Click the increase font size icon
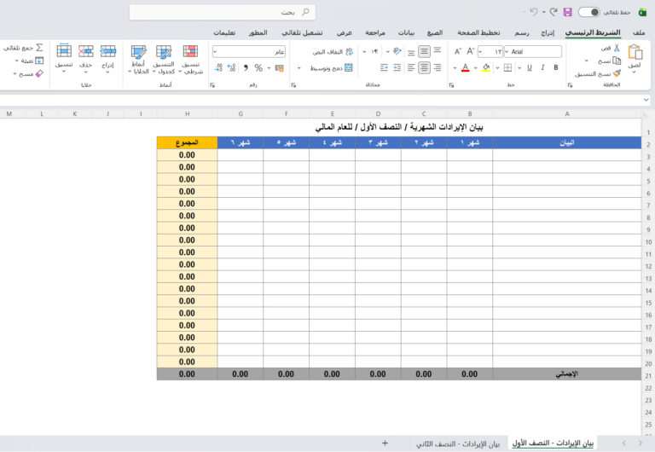 tap(472, 51)
